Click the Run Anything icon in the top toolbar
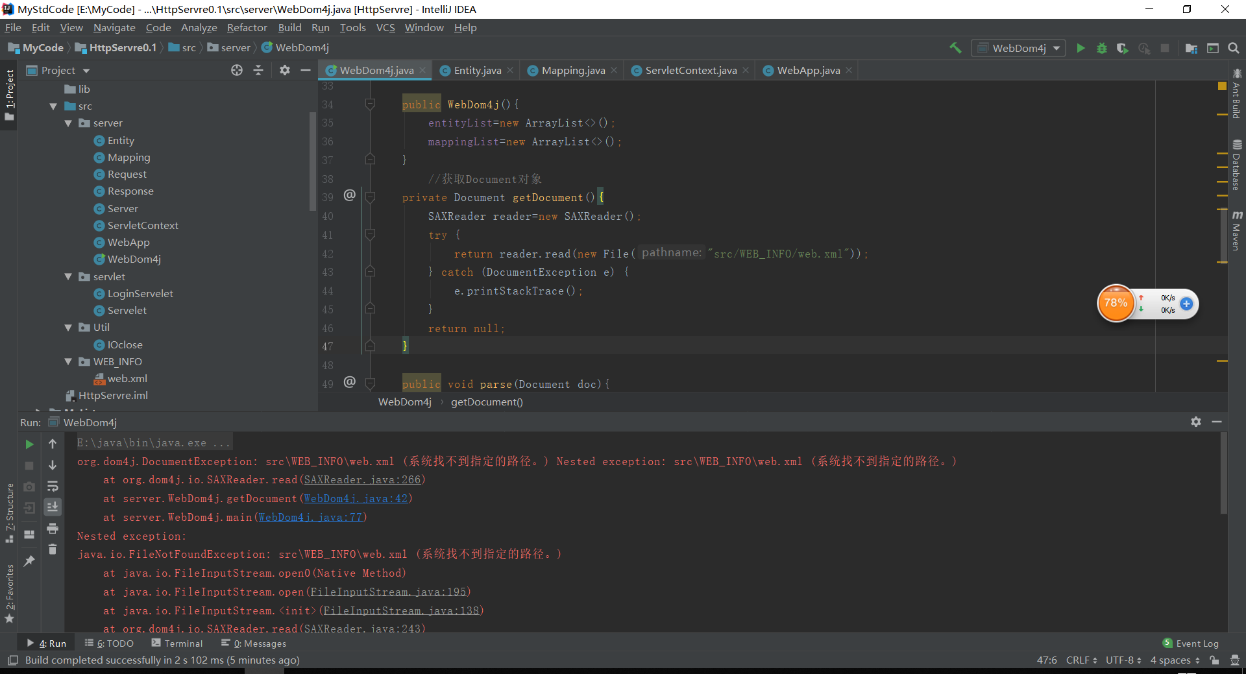This screenshot has width=1246, height=674. tap(1213, 48)
